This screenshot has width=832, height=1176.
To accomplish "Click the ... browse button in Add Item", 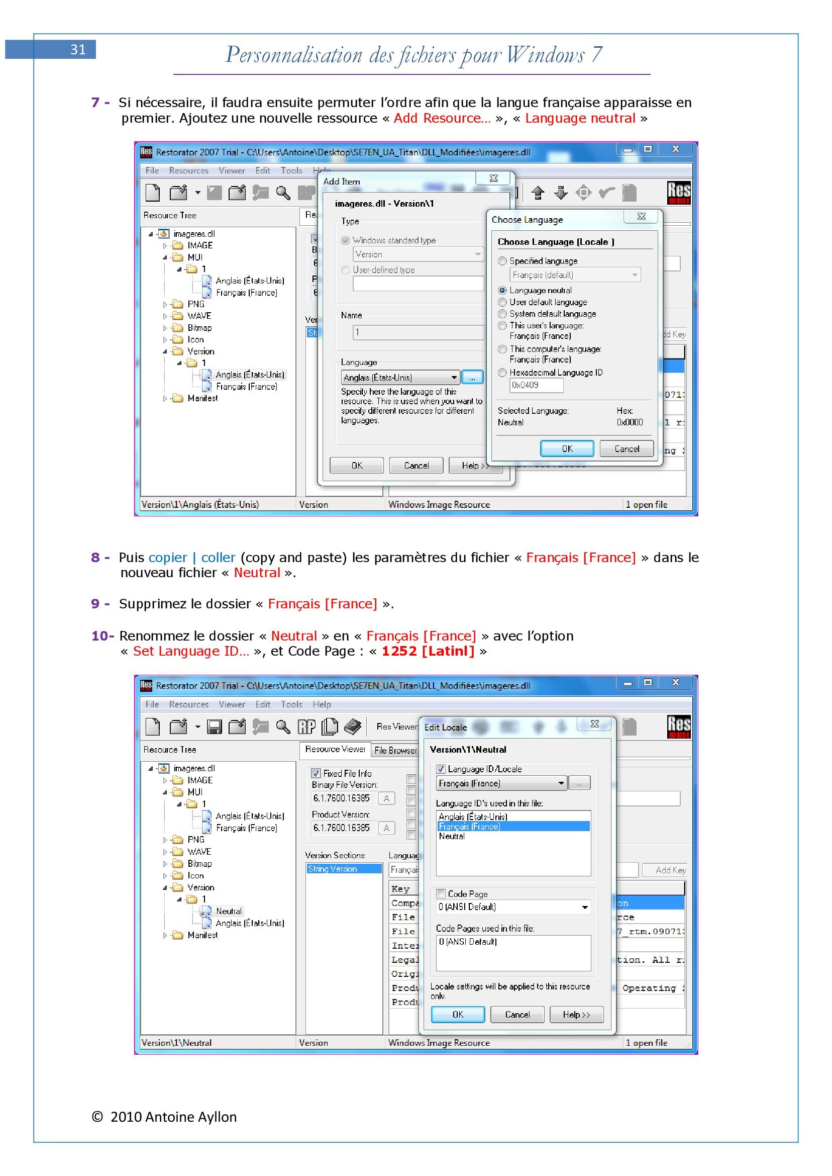I will 472,377.
